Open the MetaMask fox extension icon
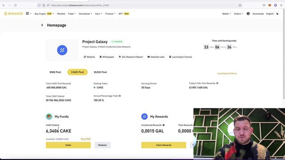The image size is (285, 160). point(270,5)
